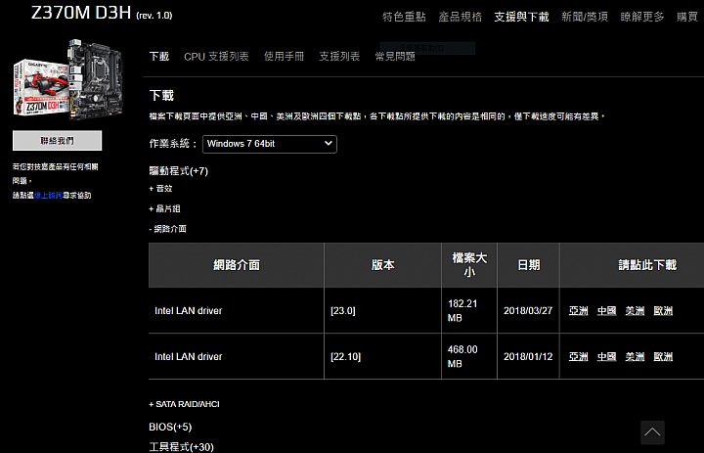This screenshot has height=453, width=704.
Task: Switch to the 常見問題 tab
Action: 395,57
